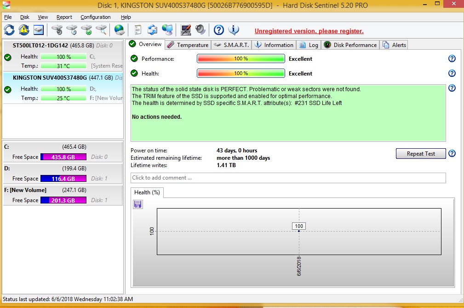Click the Unregistered version register link
Image resolution: width=464 pixels, height=308 pixels.
pos(309,31)
